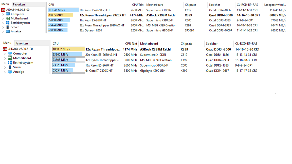Click Anzeige display icon in upper panel
292x164 pixels.
tap(8, 31)
